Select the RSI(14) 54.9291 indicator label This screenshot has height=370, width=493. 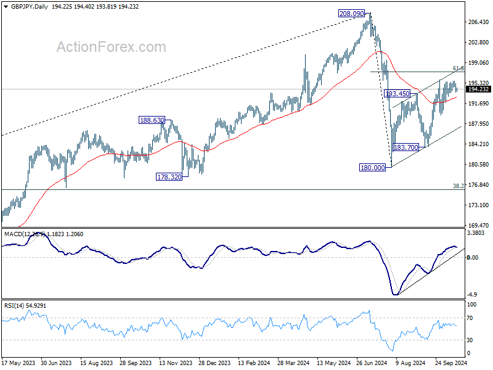[x=25, y=305]
